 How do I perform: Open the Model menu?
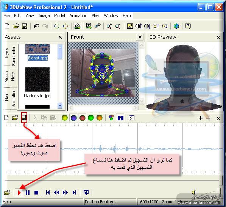59,16
